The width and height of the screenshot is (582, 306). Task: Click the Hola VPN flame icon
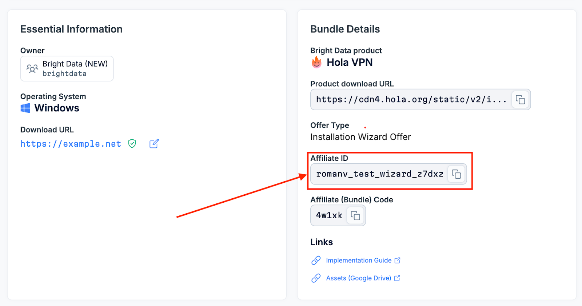coord(316,63)
